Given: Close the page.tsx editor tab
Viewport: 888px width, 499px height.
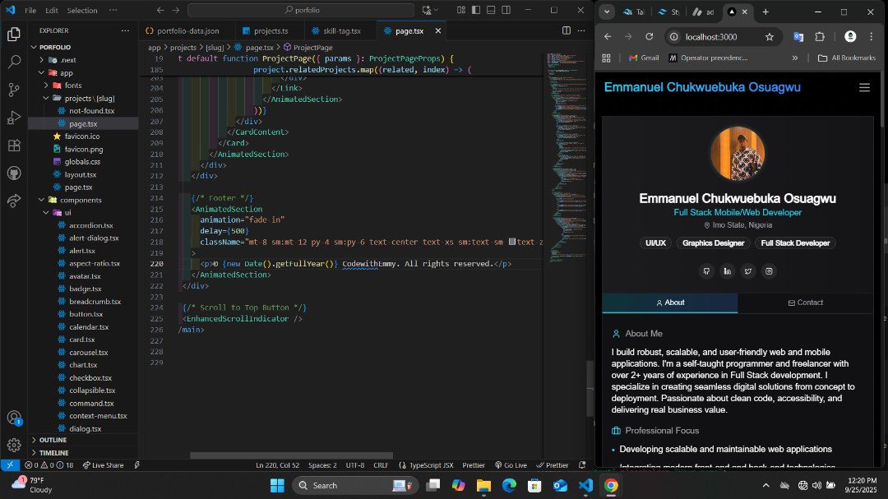Looking at the screenshot, I should [437, 30].
